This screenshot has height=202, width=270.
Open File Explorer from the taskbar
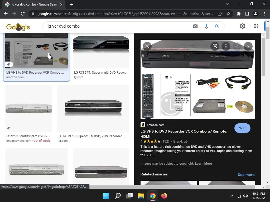click(x=141, y=196)
